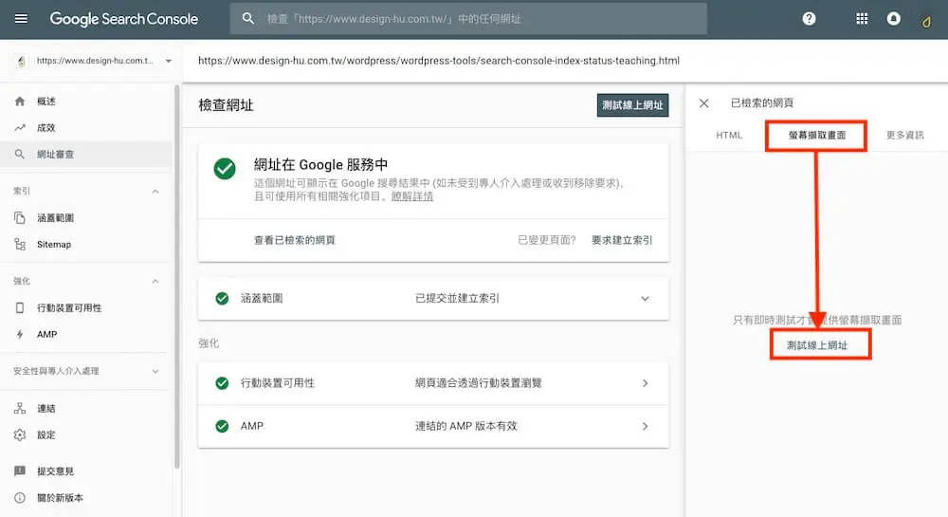Click 要求建立索引 link
Viewport: 948px width, 517px height.
pos(622,240)
